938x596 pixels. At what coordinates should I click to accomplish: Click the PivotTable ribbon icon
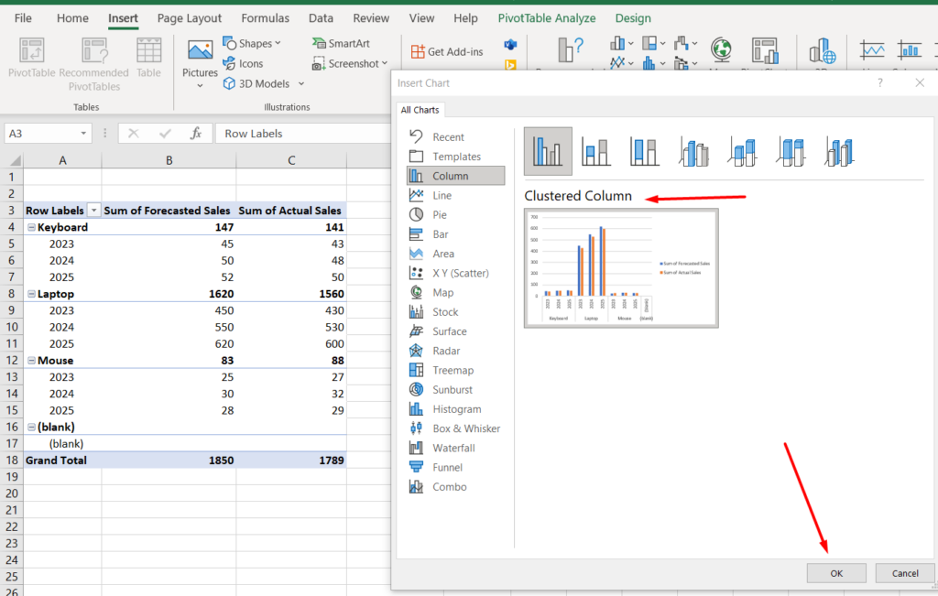pyautogui.click(x=32, y=58)
